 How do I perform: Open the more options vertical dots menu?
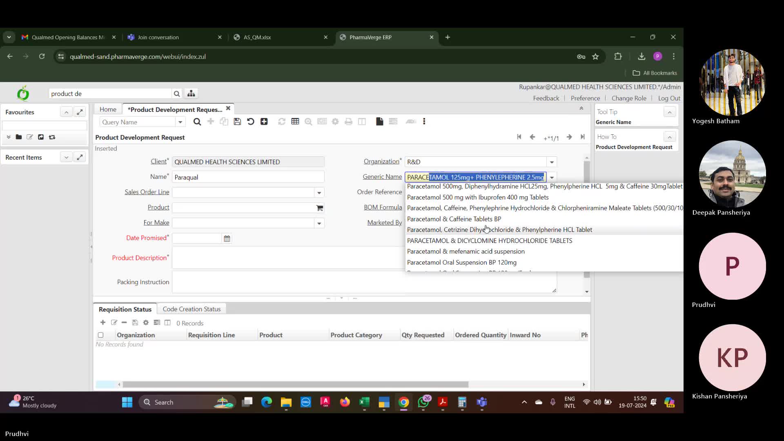424,122
